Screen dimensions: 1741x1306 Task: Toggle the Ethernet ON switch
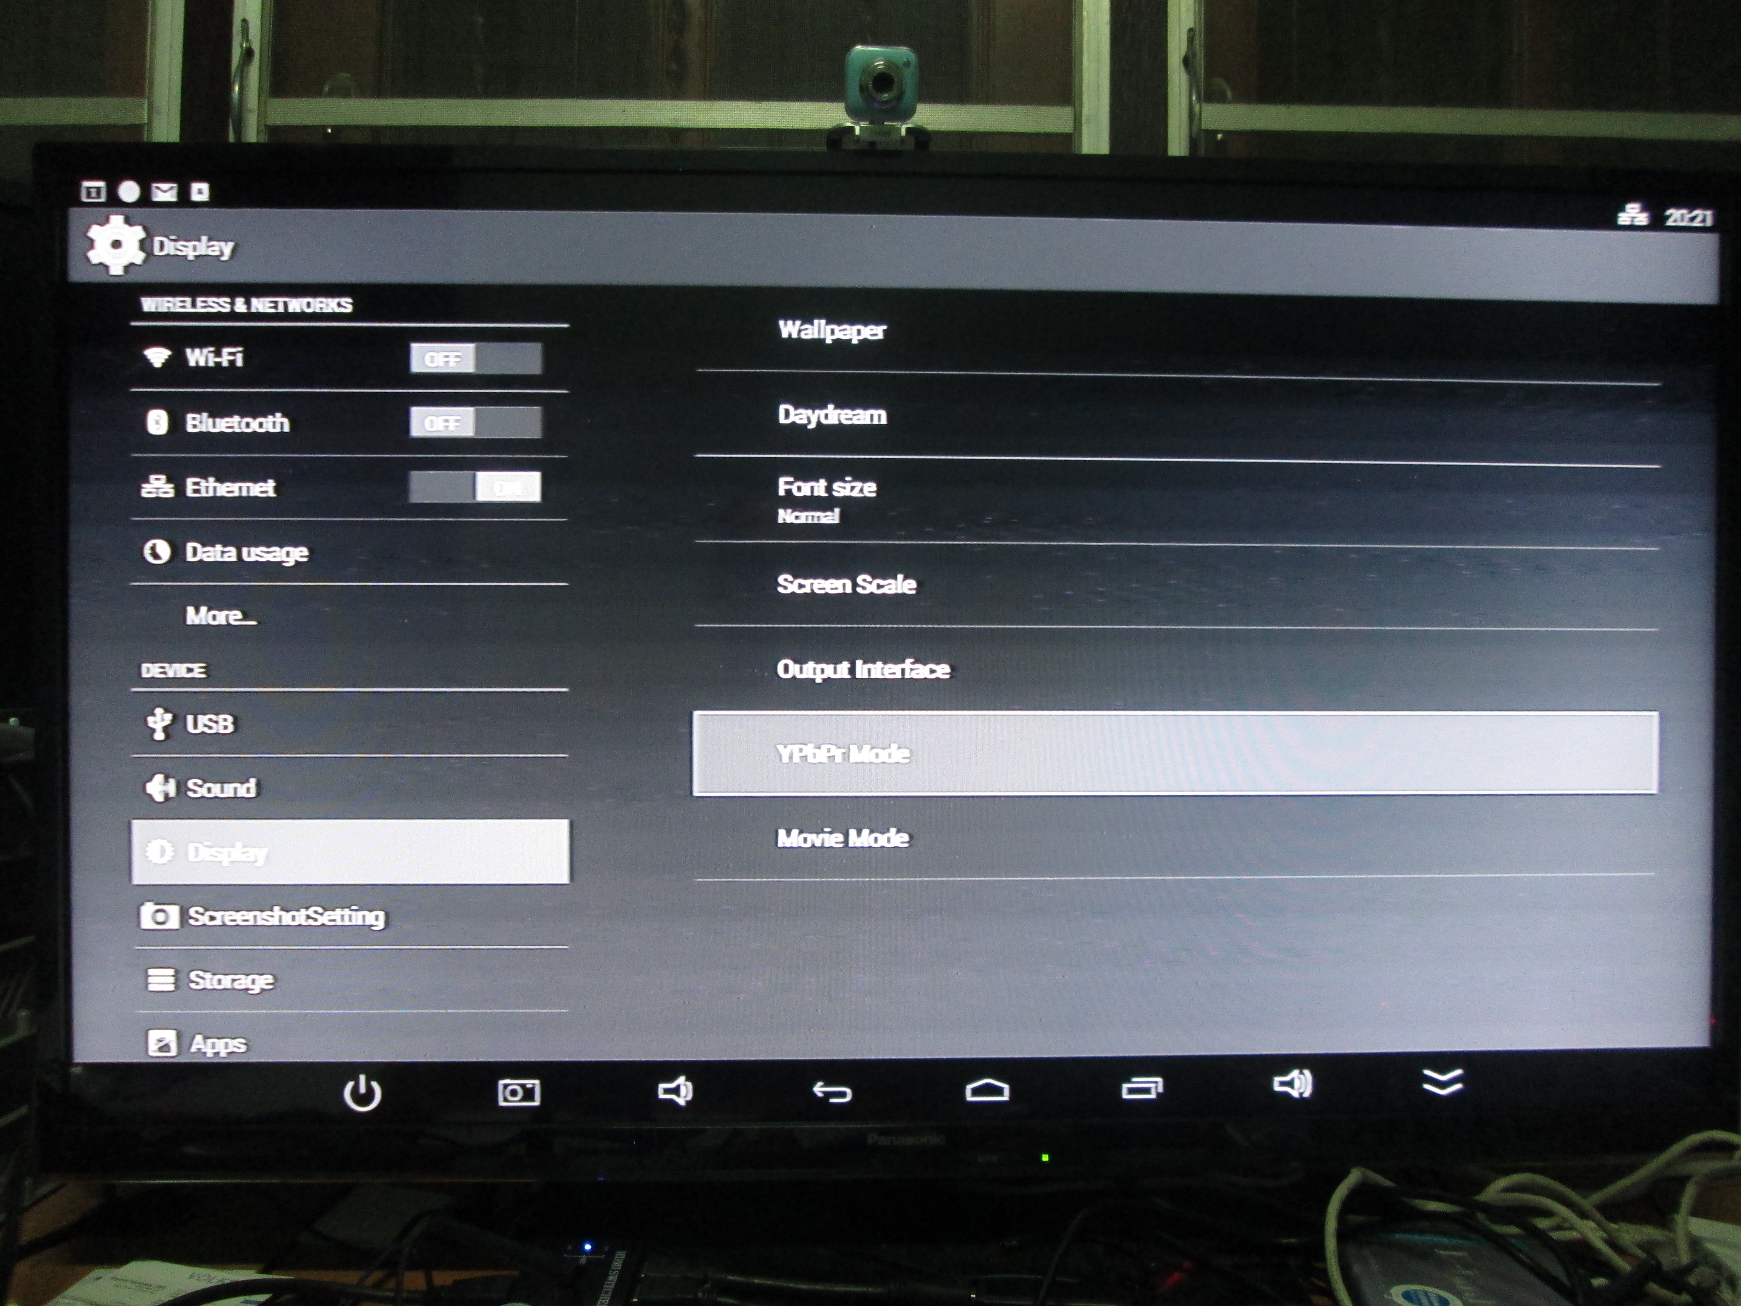(475, 487)
